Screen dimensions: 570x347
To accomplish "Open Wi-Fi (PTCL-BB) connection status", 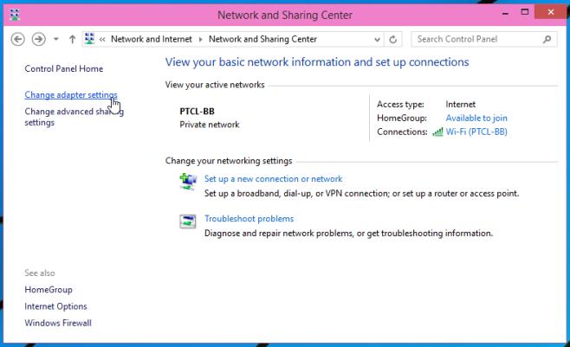I will click(x=476, y=132).
